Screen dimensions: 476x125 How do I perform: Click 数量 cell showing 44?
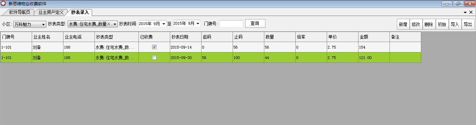[280, 58]
